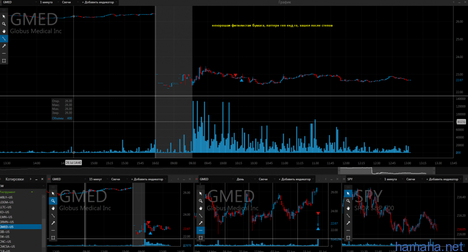This screenshot has height=252, width=468.
Task: Choose the hand tool in SPY chart
Action: [348, 208]
